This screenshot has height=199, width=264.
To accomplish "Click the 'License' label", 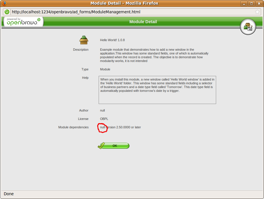I will click(x=83, y=119).
